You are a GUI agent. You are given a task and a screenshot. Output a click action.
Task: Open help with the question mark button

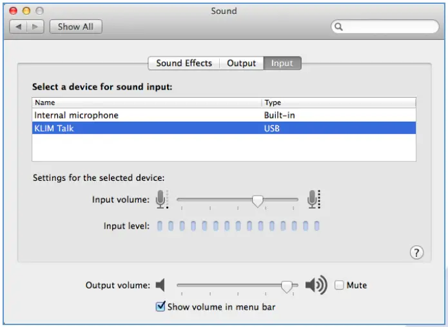pyautogui.click(x=416, y=252)
